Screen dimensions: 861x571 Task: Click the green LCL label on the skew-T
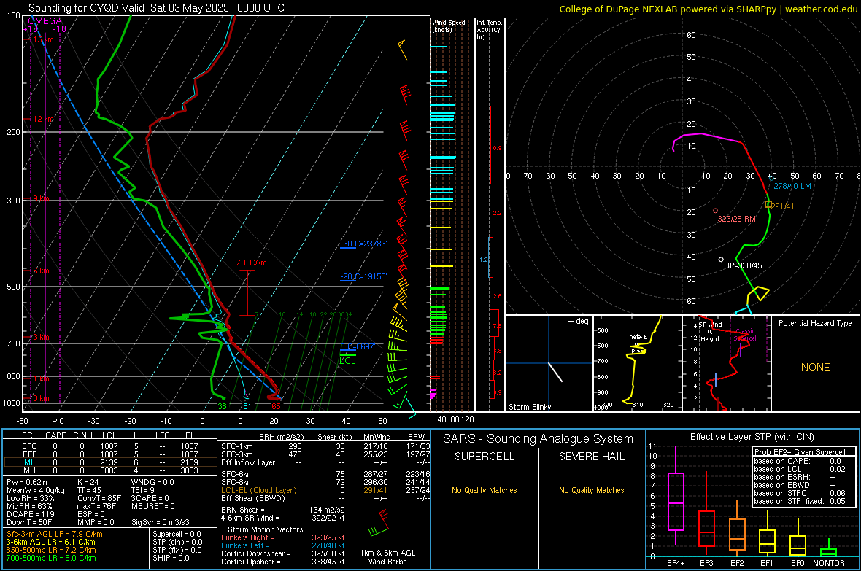347,361
